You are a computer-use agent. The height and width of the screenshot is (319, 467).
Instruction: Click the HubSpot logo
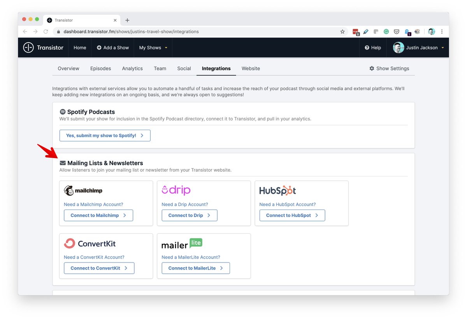click(x=277, y=190)
